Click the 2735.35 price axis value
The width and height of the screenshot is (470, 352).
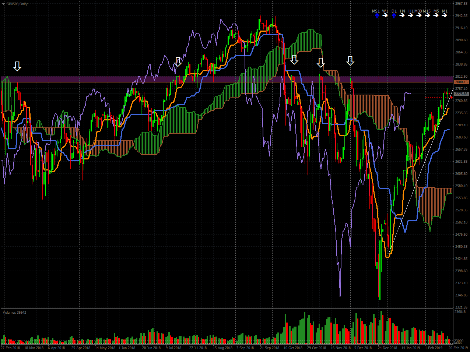tap(461, 113)
